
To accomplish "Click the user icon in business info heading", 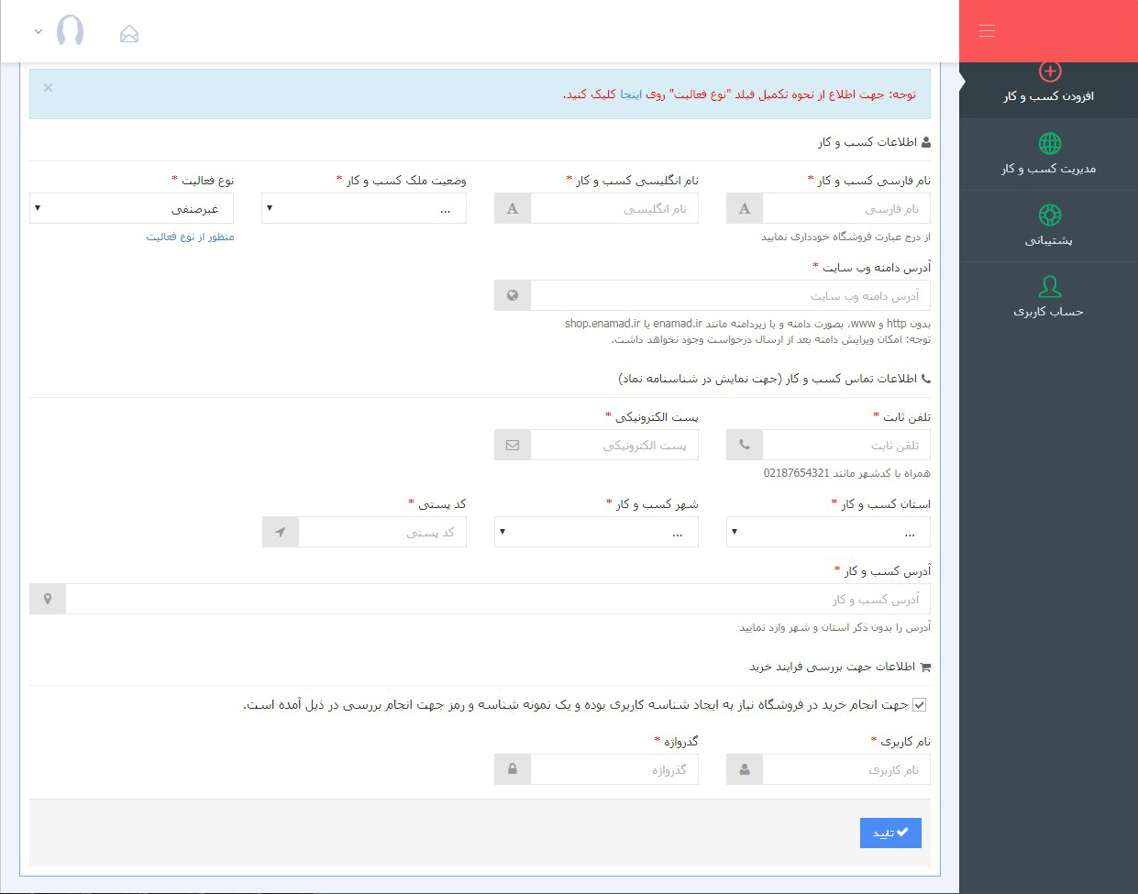I will tap(926, 142).
